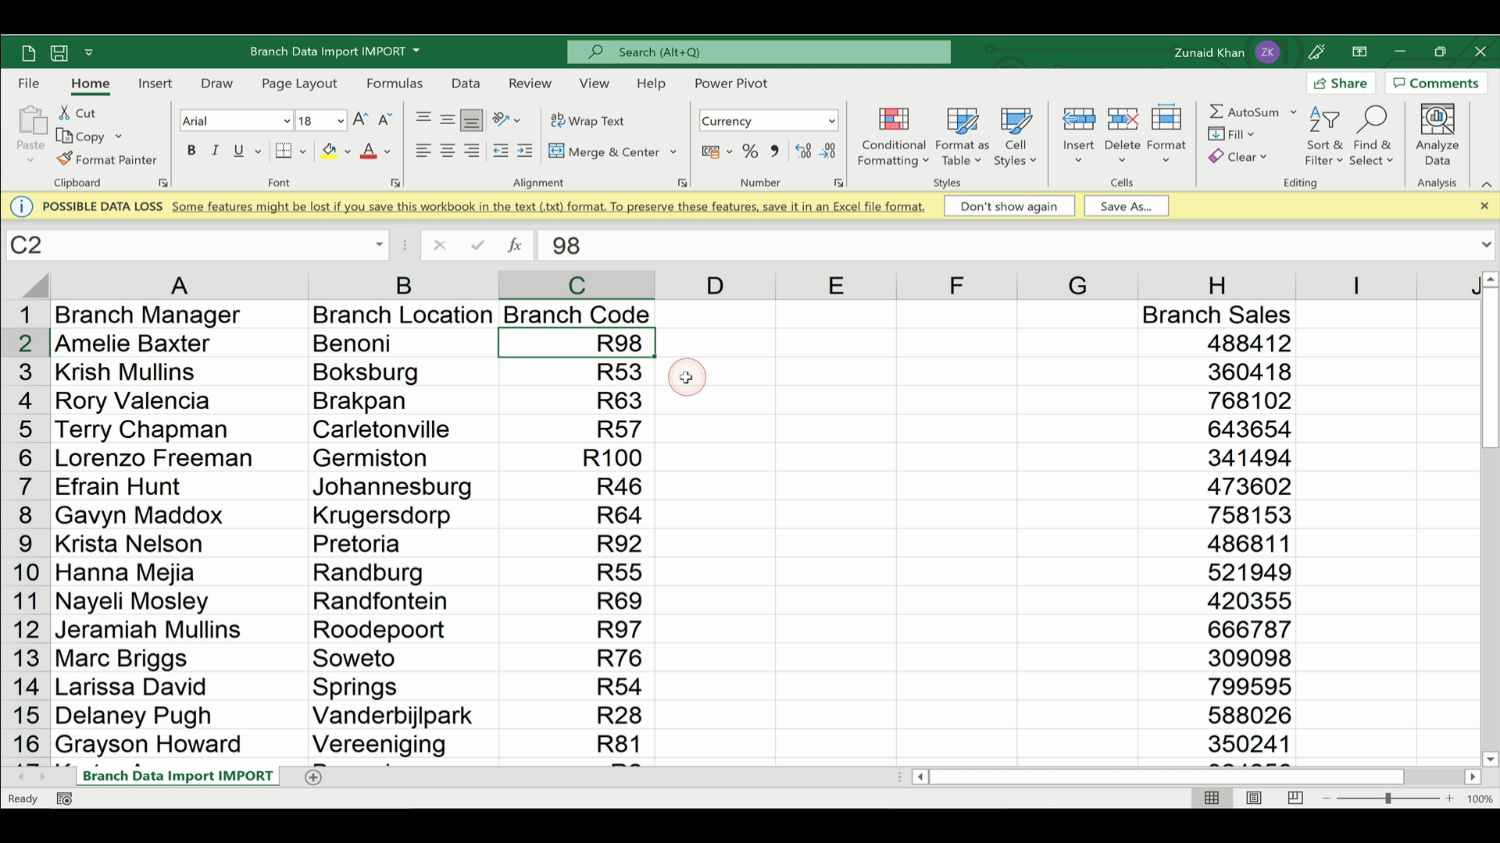Toggle Align Right
Image resolution: width=1500 pixels, height=843 pixels.
(x=471, y=151)
